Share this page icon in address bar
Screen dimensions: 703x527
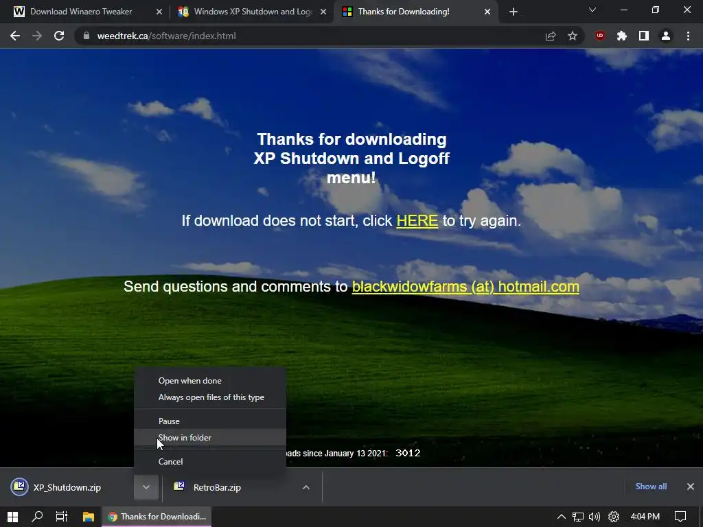point(551,36)
